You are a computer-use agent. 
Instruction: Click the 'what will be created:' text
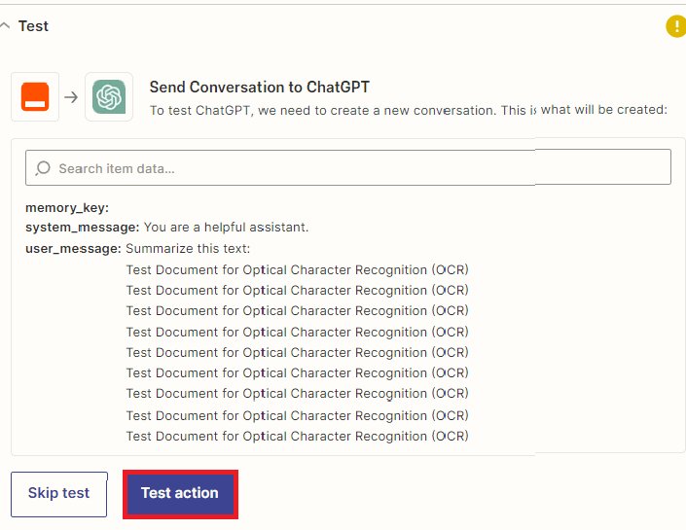(x=604, y=110)
